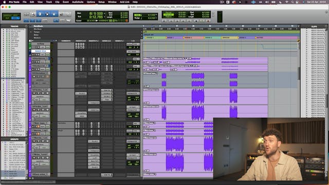Click the Main counter value field

coord(96,13)
